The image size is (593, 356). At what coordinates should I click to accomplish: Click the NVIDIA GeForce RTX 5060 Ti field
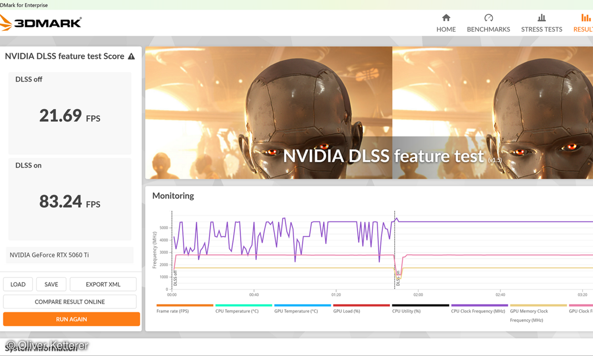tap(70, 255)
